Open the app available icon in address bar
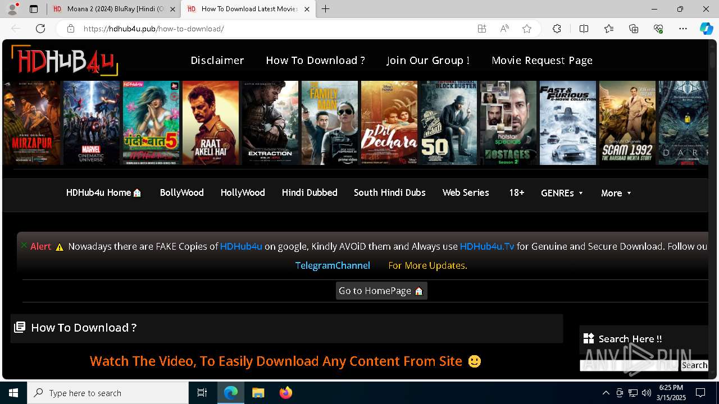The image size is (719, 404). (482, 29)
